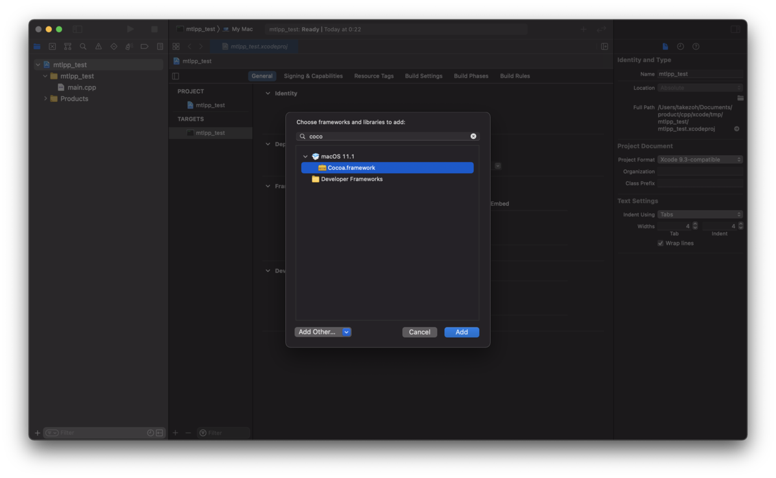Expand the Products folder
Image resolution: width=776 pixels, height=478 pixels.
tap(45, 99)
